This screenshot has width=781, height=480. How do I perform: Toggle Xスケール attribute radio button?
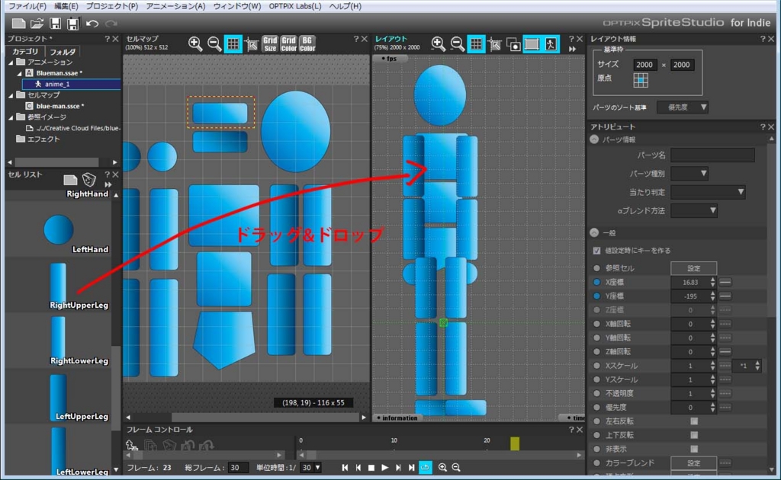pyautogui.click(x=596, y=366)
